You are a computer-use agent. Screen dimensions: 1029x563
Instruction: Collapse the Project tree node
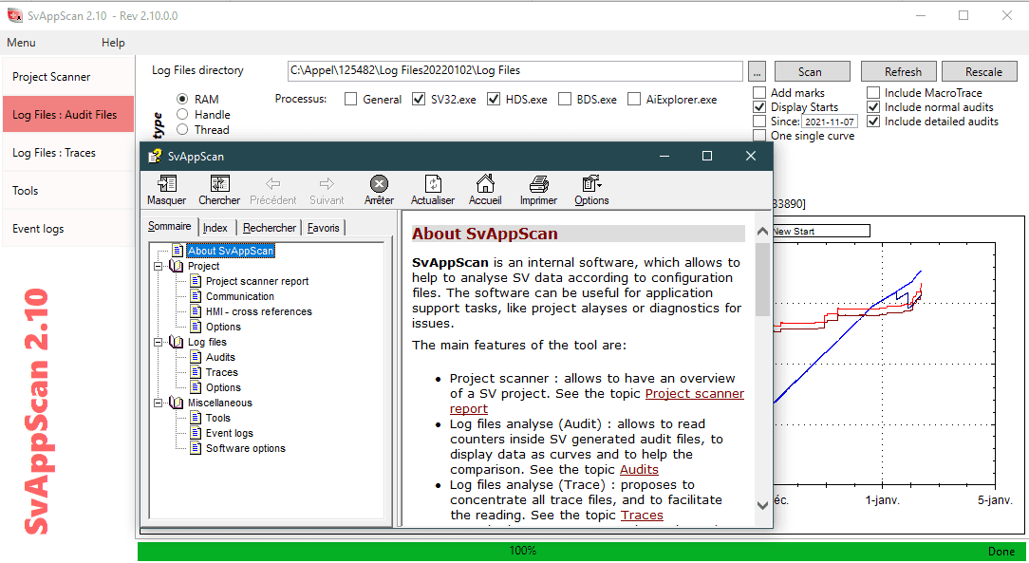(159, 267)
